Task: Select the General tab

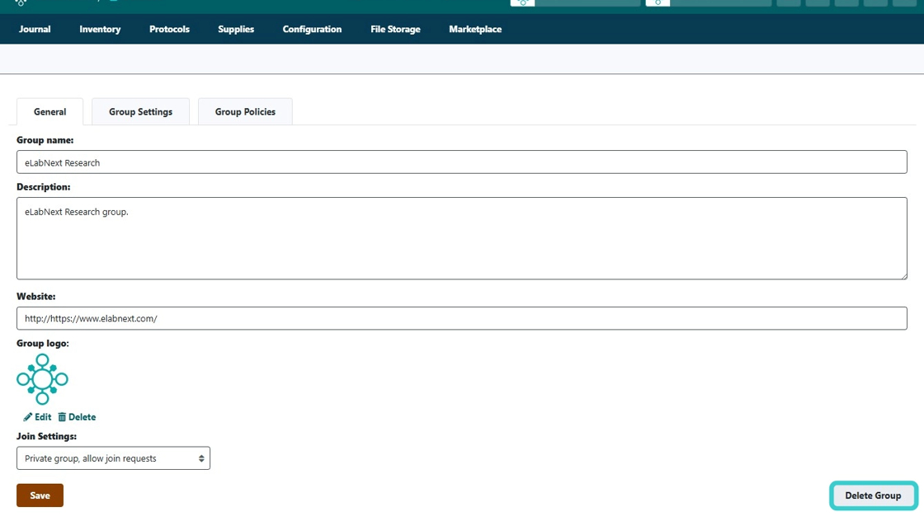Action: point(49,112)
